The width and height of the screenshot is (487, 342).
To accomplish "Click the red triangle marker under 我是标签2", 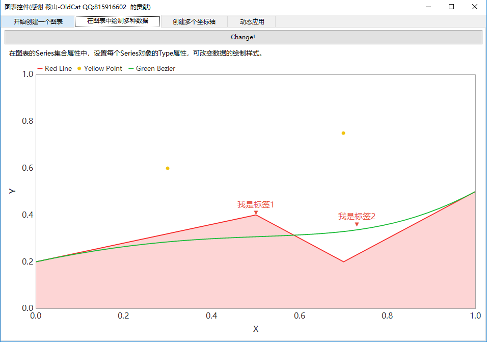I will 357,224.
